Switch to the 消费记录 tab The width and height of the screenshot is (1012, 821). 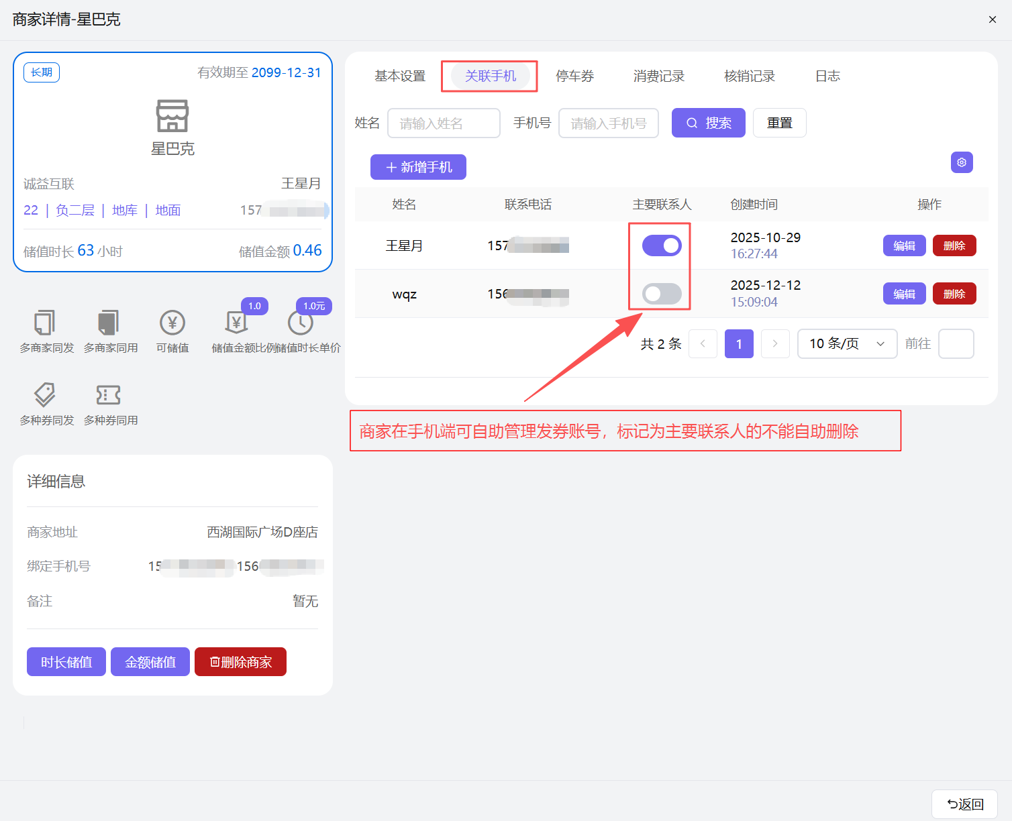[x=658, y=76]
